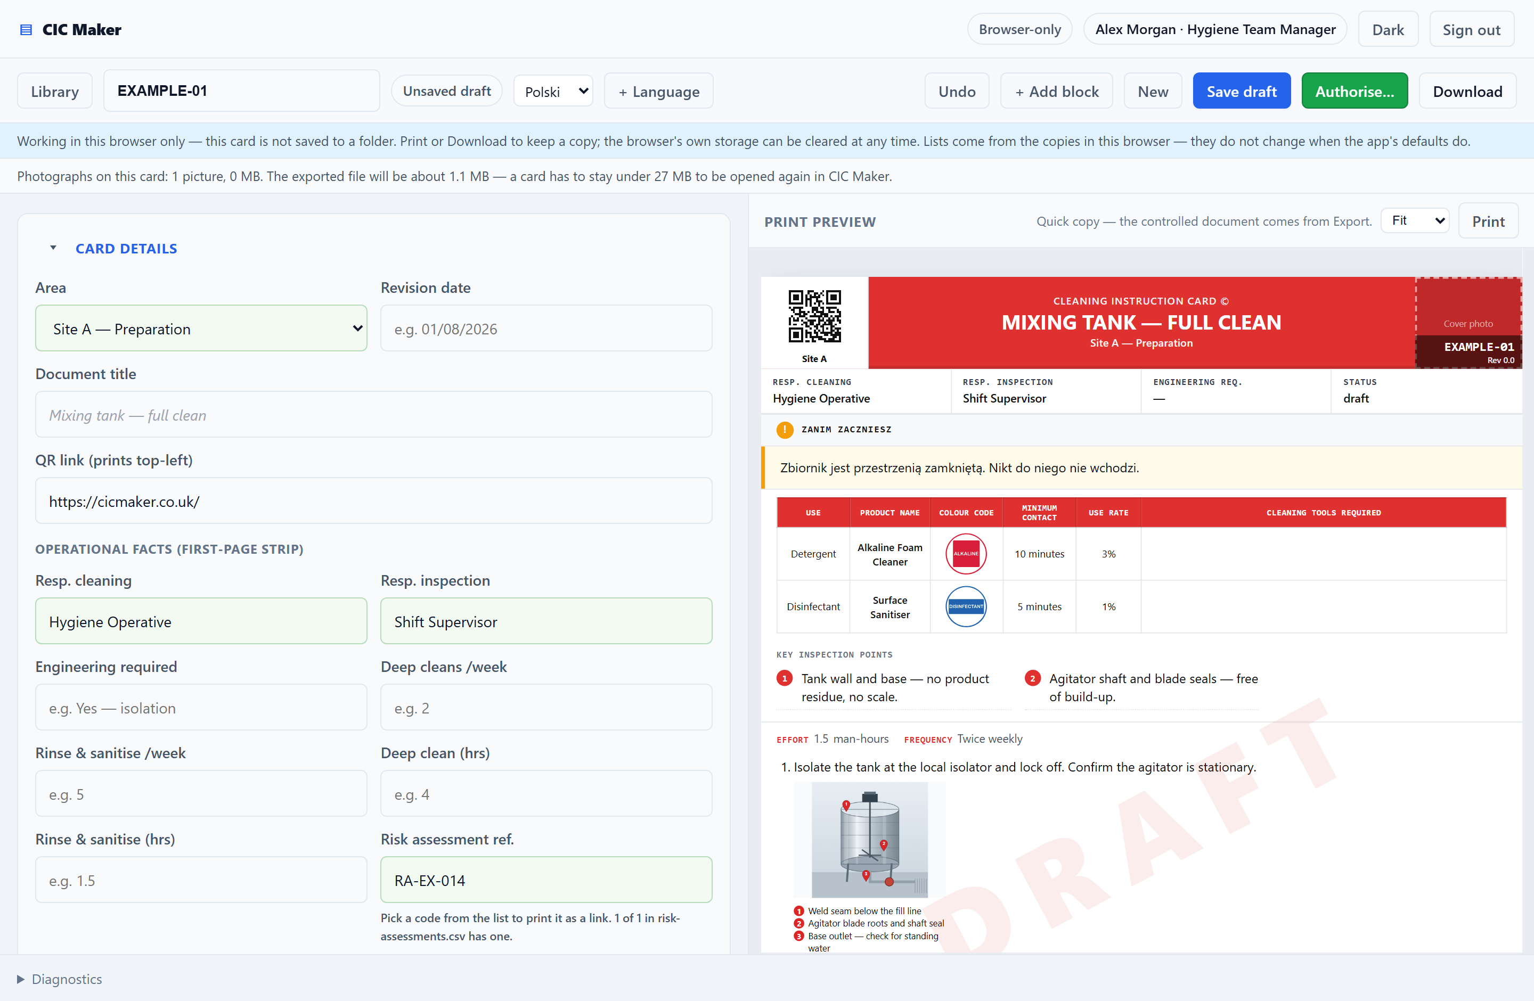Image resolution: width=1534 pixels, height=1001 pixels.
Task: Click the green Authorise button
Action: pos(1354,92)
